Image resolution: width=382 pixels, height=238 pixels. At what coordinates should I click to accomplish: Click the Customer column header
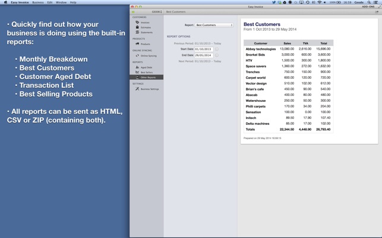(260, 43)
